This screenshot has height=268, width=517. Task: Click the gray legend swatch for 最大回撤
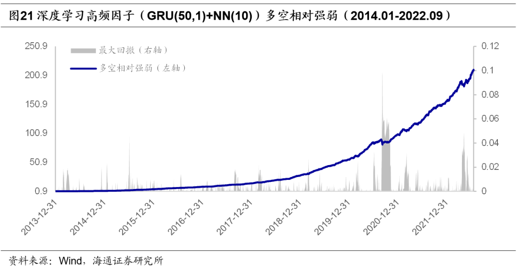[x=83, y=50]
